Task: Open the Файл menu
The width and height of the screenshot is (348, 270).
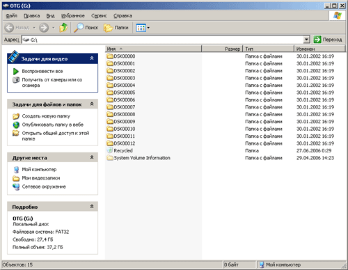Action: 12,16
